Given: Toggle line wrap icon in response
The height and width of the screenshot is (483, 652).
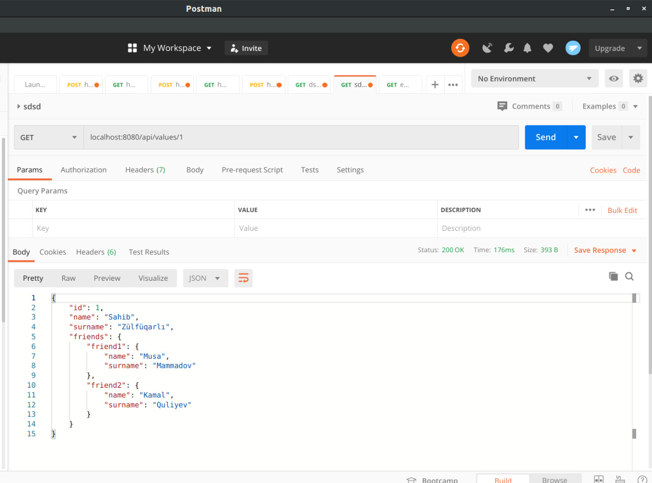Looking at the screenshot, I should coord(243,278).
